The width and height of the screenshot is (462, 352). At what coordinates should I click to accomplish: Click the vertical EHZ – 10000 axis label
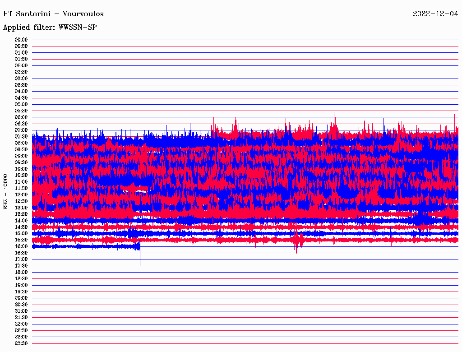pyautogui.click(x=6, y=191)
